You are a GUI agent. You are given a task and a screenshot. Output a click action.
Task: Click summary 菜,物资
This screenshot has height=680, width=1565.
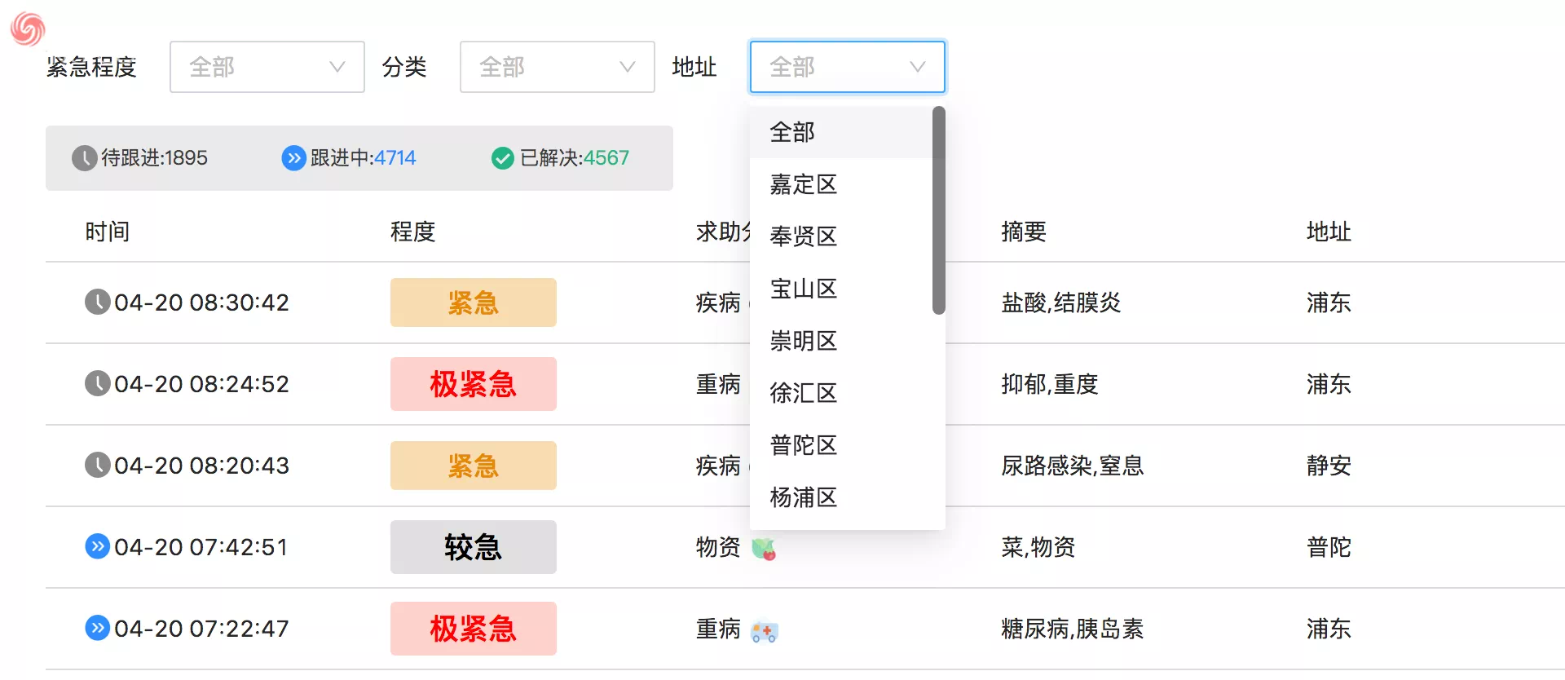click(x=1038, y=547)
